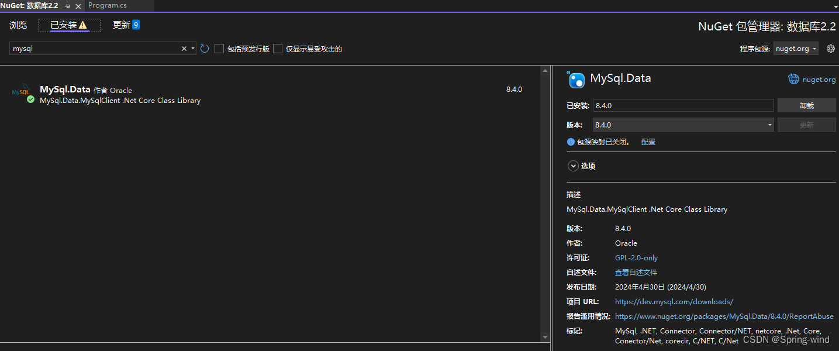Click the MySQL logo in package list
This screenshot has width=839, height=351.
click(x=20, y=91)
